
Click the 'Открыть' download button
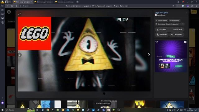tap(162, 30)
